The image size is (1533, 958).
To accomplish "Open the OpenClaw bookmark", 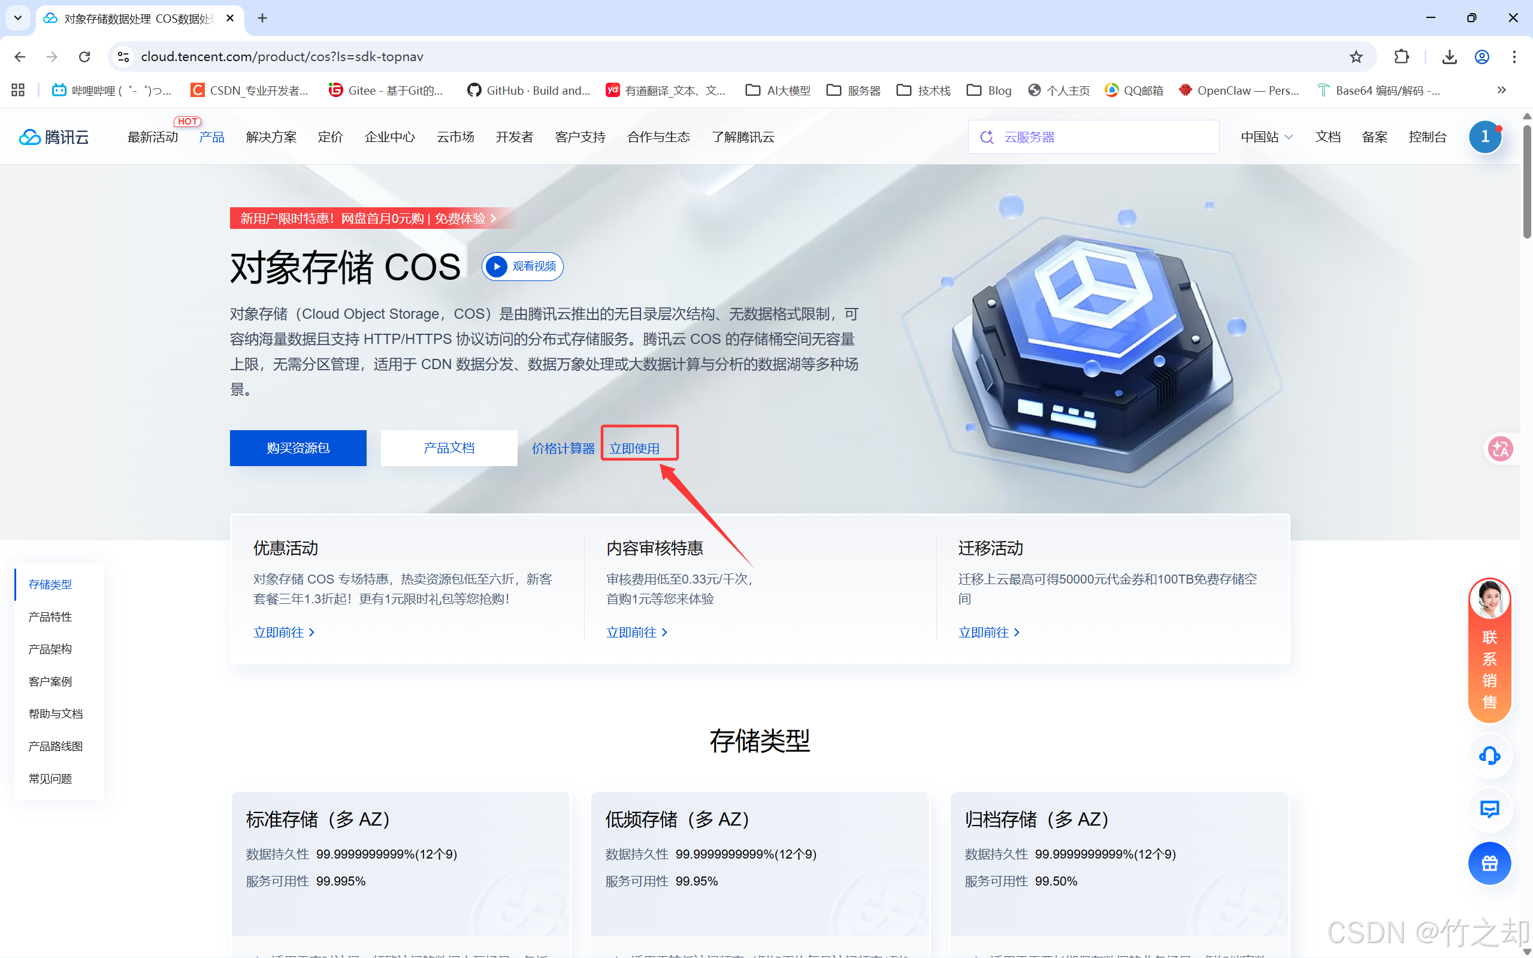I will point(1238,90).
